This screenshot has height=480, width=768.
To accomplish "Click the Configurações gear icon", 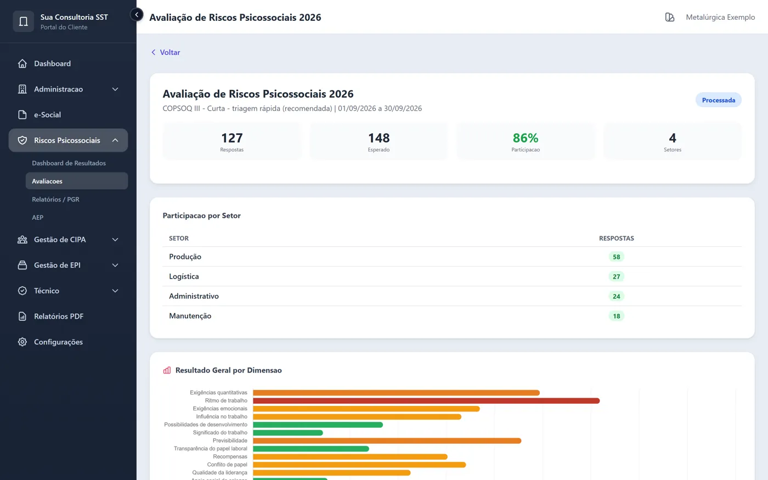I will tap(22, 342).
